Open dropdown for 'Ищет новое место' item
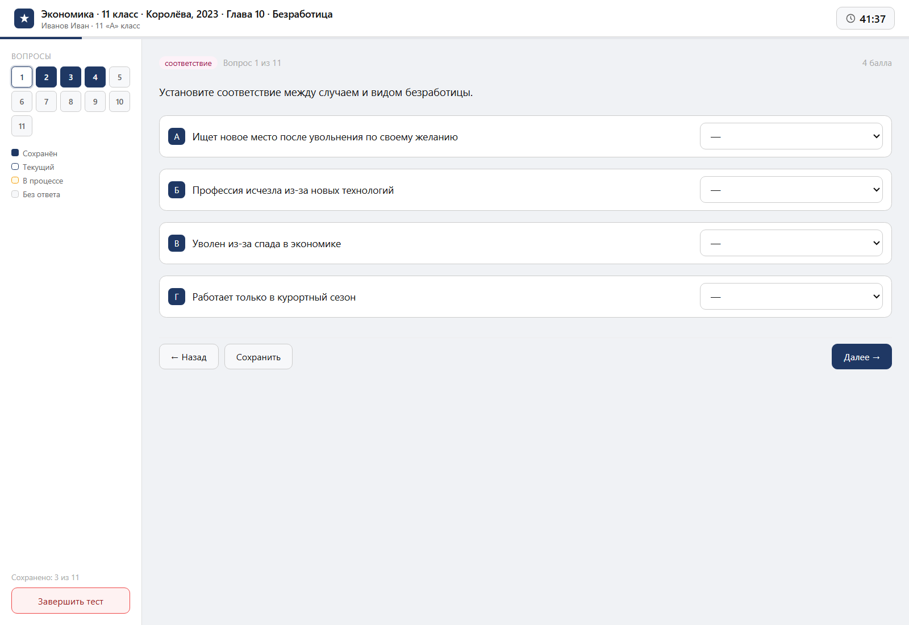This screenshot has height=625, width=909. (x=791, y=136)
